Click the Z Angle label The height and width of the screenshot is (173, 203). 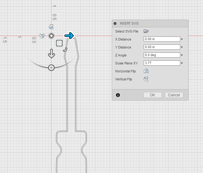tap(121, 55)
